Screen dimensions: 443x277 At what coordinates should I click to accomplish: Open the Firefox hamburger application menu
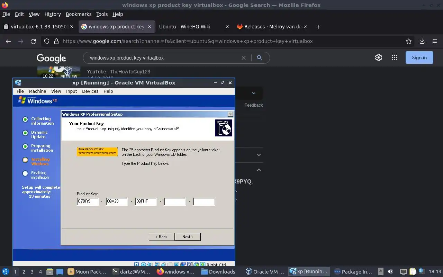[435, 41]
